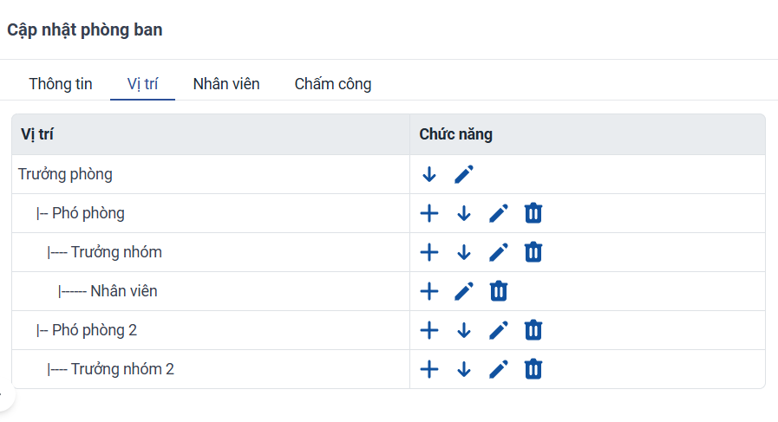The width and height of the screenshot is (778, 422).
Task: Move Trưởng nhóm row down
Action: (x=464, y=252)
